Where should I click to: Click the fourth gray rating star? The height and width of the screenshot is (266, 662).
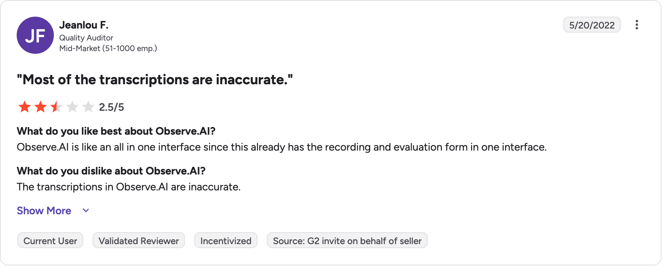(x=72, y=107)
